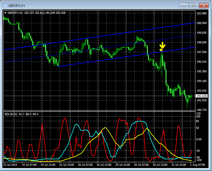Click the 24 Jul 23:00 time label

(x=48, y=165)
